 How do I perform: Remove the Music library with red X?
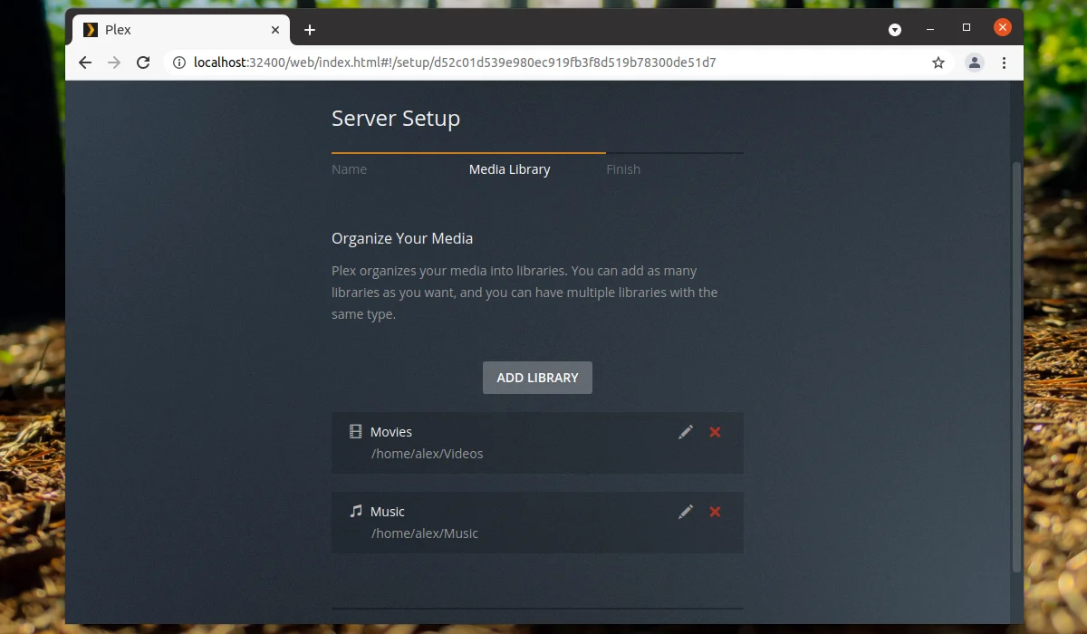(715, 512)
